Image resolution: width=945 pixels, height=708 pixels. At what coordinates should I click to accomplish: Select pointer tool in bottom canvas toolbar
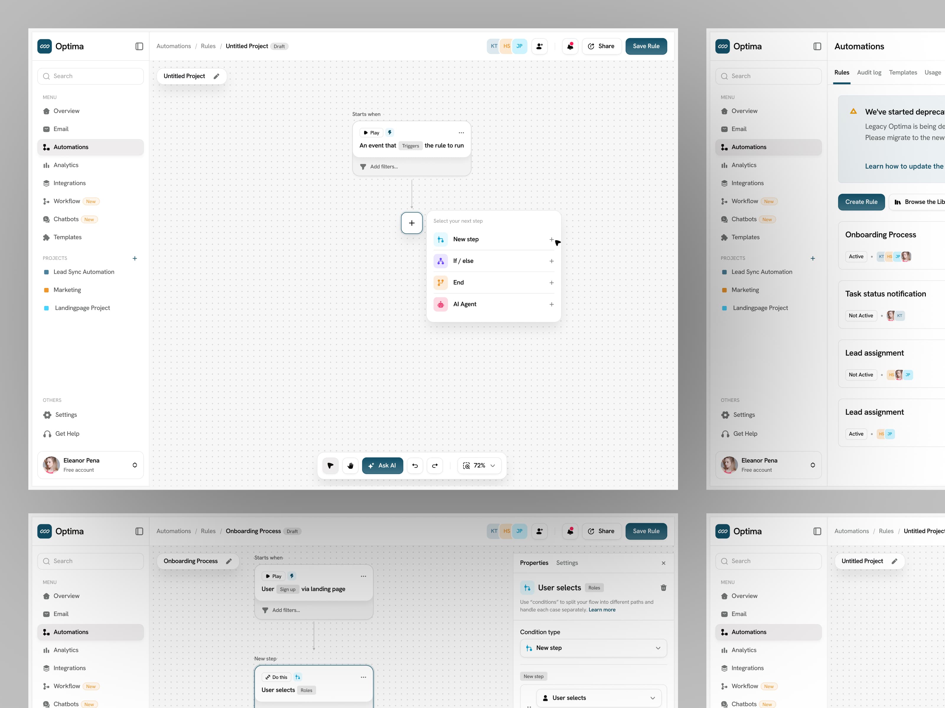tap(331, 466)
